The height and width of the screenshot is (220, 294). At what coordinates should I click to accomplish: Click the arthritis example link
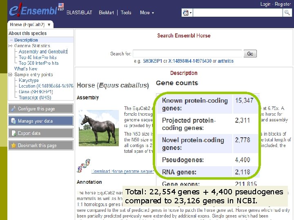click(x=225, y=61)
